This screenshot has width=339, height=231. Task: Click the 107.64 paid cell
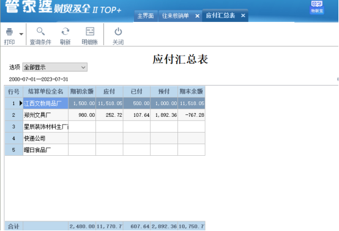pyautogui.click(x=136, y=115)
